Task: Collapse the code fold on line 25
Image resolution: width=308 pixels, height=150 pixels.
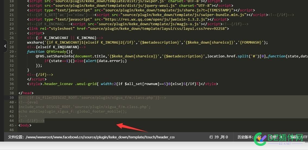Action: (15, 33)
